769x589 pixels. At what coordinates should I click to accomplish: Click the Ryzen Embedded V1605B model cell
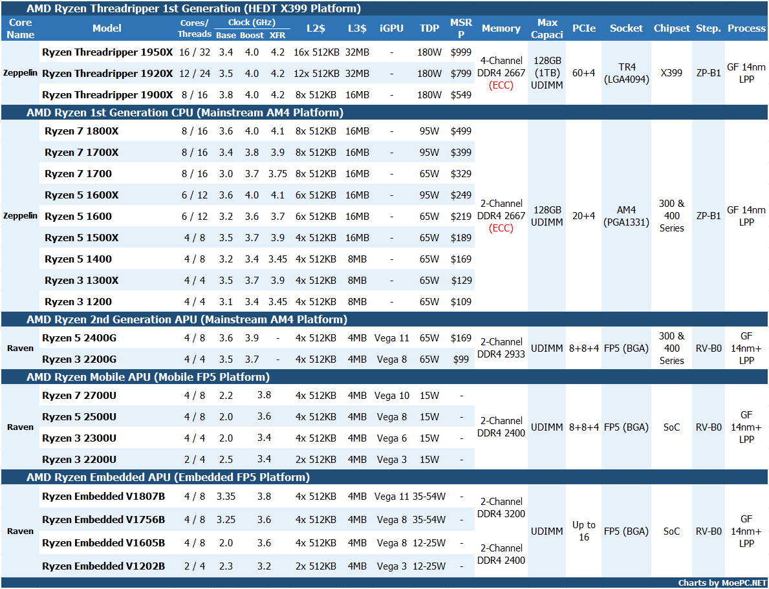click(x=103, y=543)
